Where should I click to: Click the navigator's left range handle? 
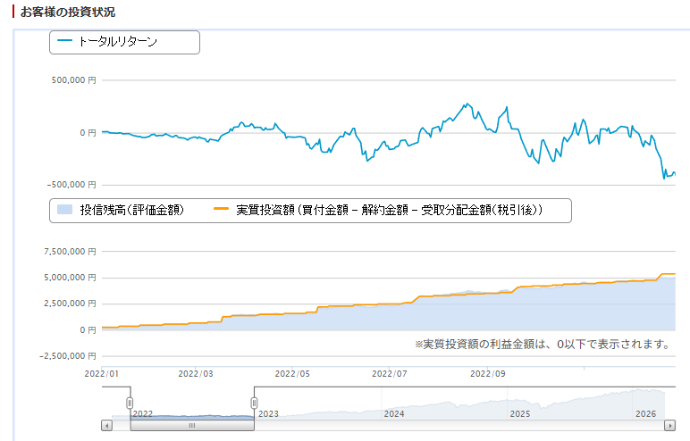[x=130, y=403]
